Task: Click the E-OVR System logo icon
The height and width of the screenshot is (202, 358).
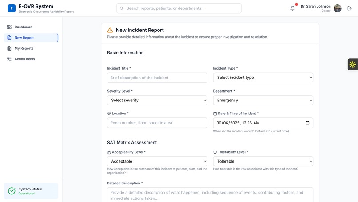Action: [12, 8]
